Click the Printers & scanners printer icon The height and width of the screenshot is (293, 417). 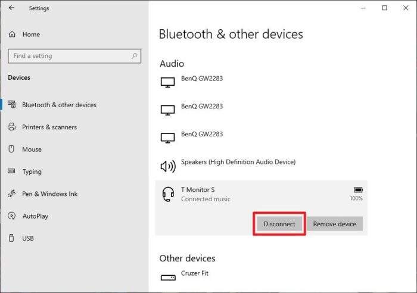[x=11, y=127]
